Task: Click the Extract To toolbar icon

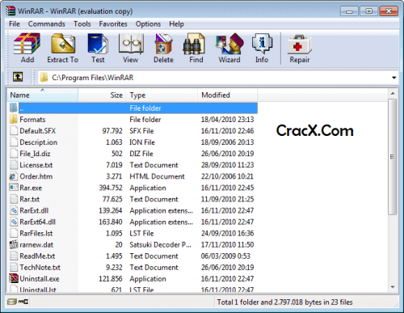Action: coord(63,44)
